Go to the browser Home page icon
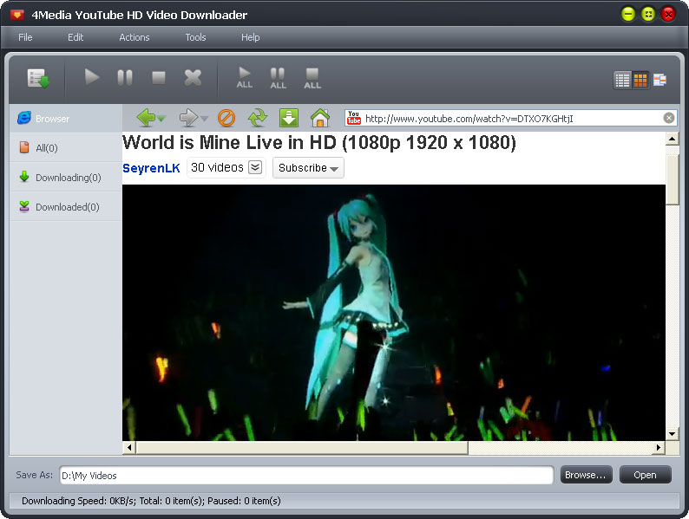Viewport: 689px width, 519px height. (319, 118)
